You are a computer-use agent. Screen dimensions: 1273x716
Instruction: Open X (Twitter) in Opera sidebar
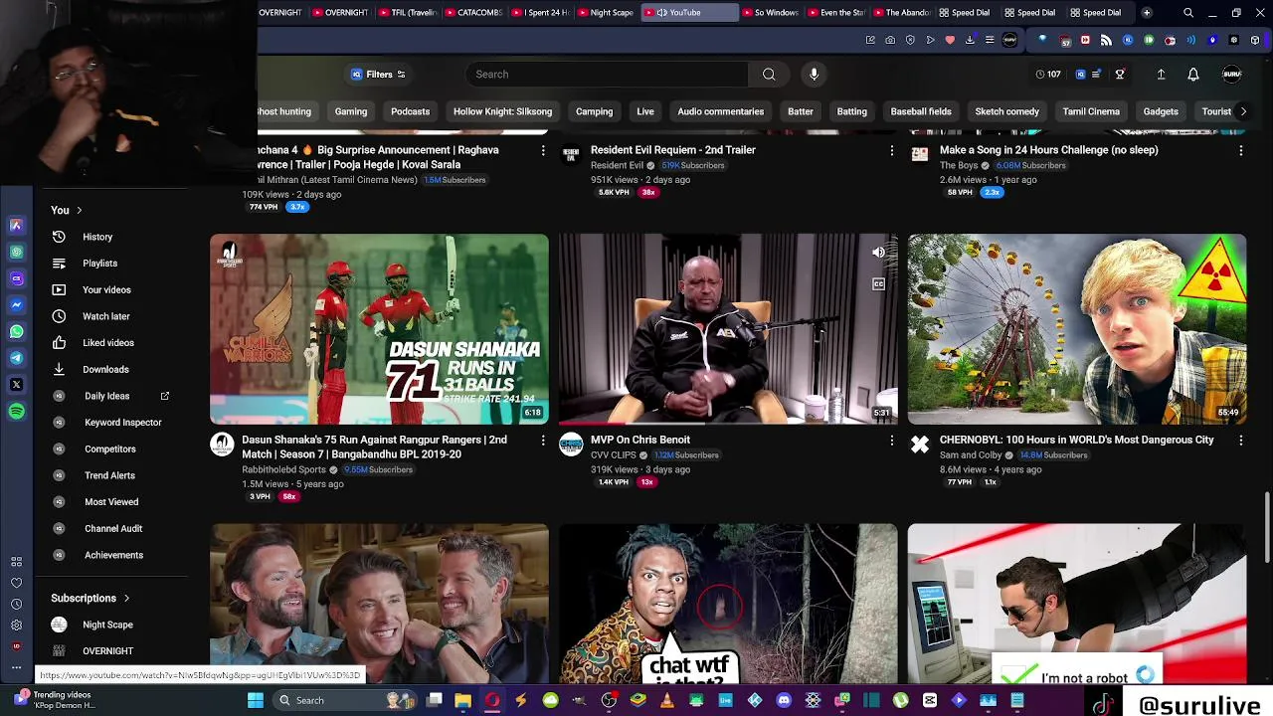(x=16, y=384)
